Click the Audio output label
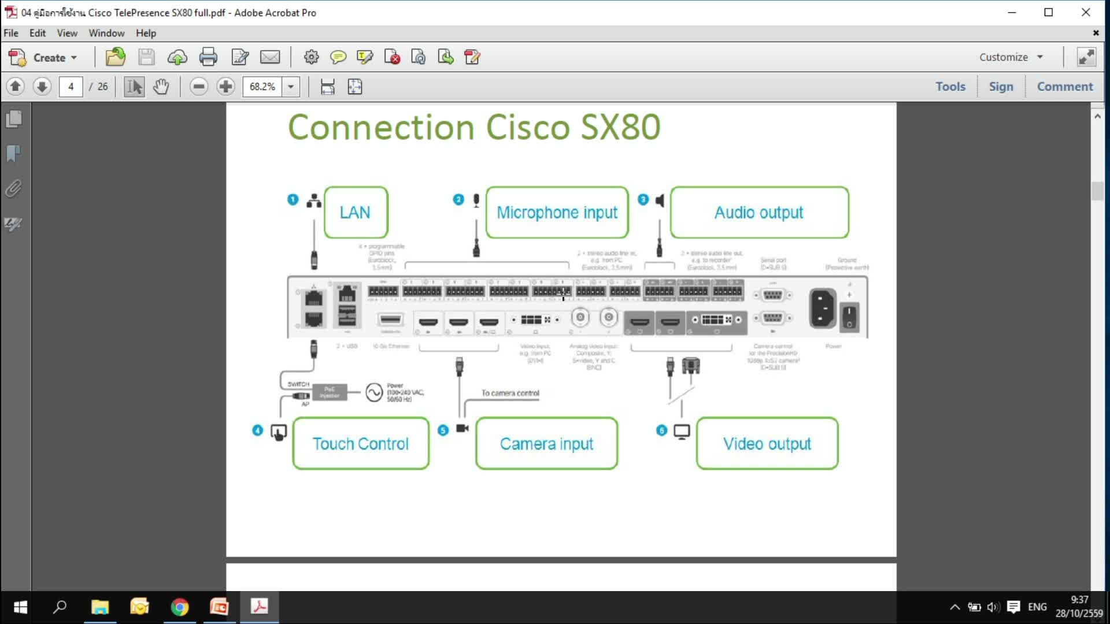Image resolution: width=1110 pixels, height=624 pixels. point(759,213)
